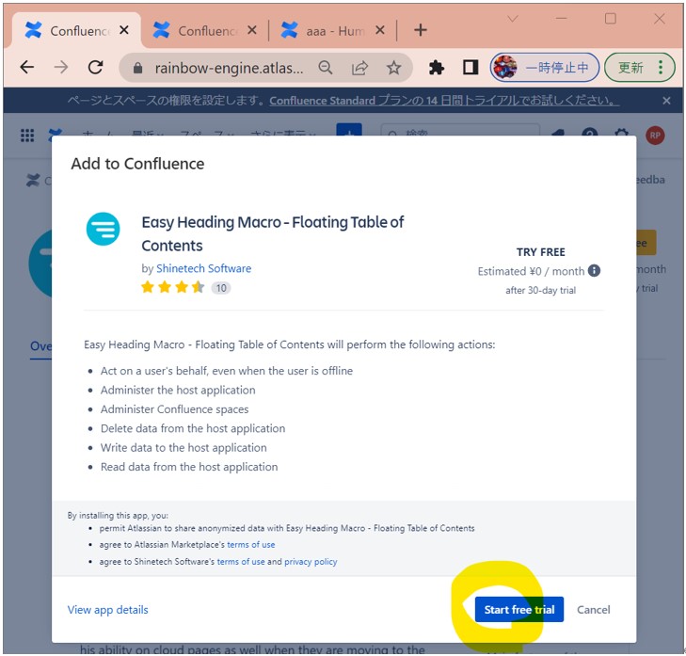686x656 pixels.
Task: Open the View app details link
Action: [107, 610]
